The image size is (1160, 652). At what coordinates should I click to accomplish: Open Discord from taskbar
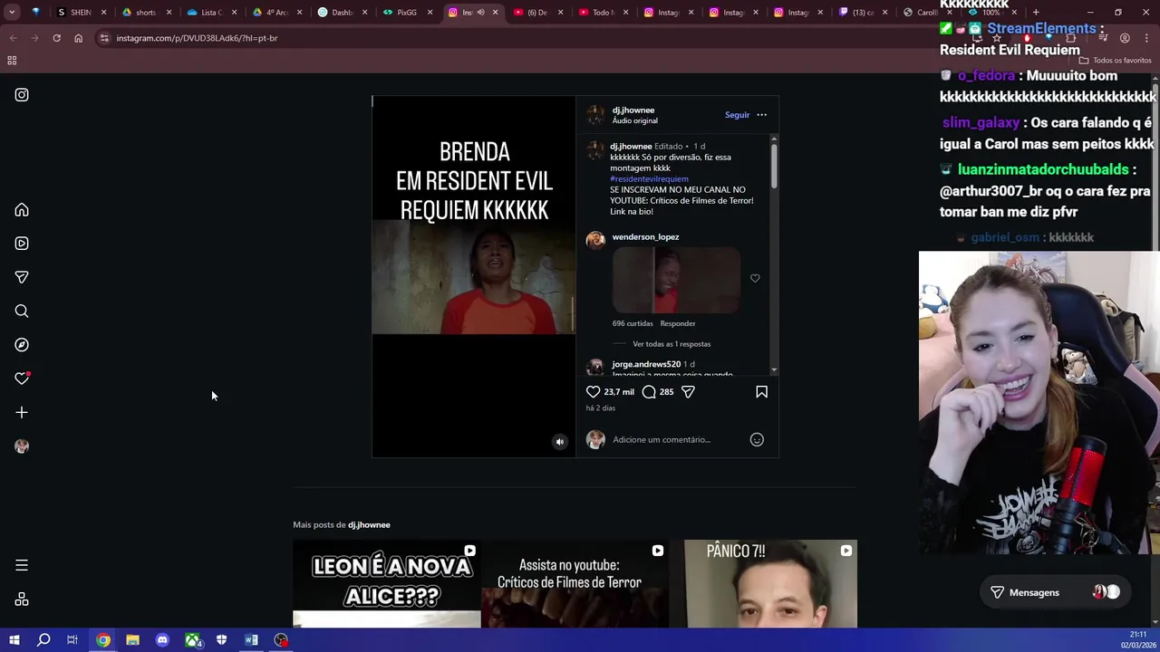point(162,640)
